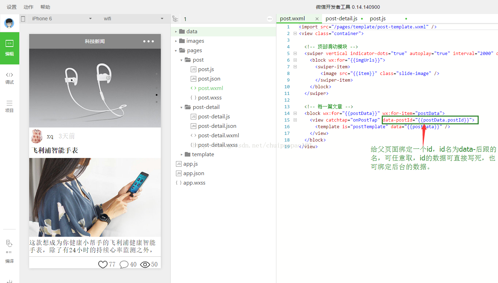Open the iPhone 6 device dropdown
This screenshot has width=498, height=283.
pos(62,19)
